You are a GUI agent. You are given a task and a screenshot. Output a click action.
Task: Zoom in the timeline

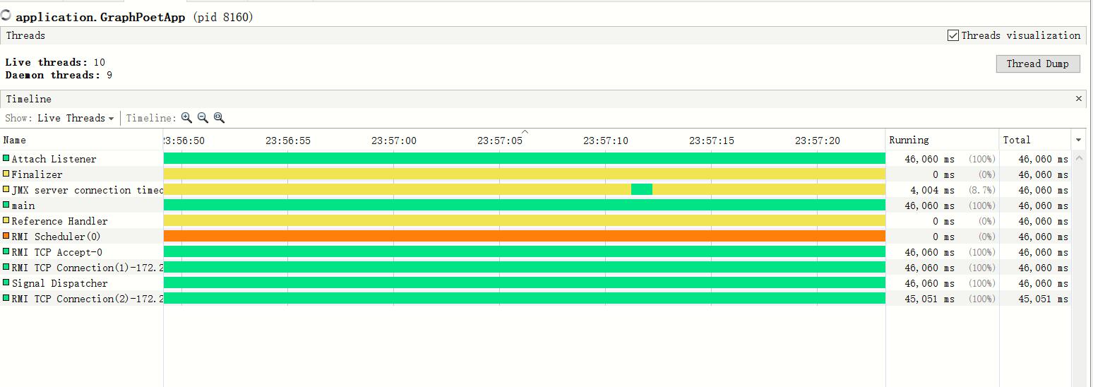186,118
